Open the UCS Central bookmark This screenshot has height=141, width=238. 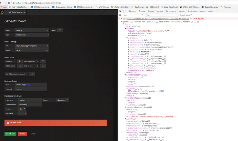coord(152,7)
